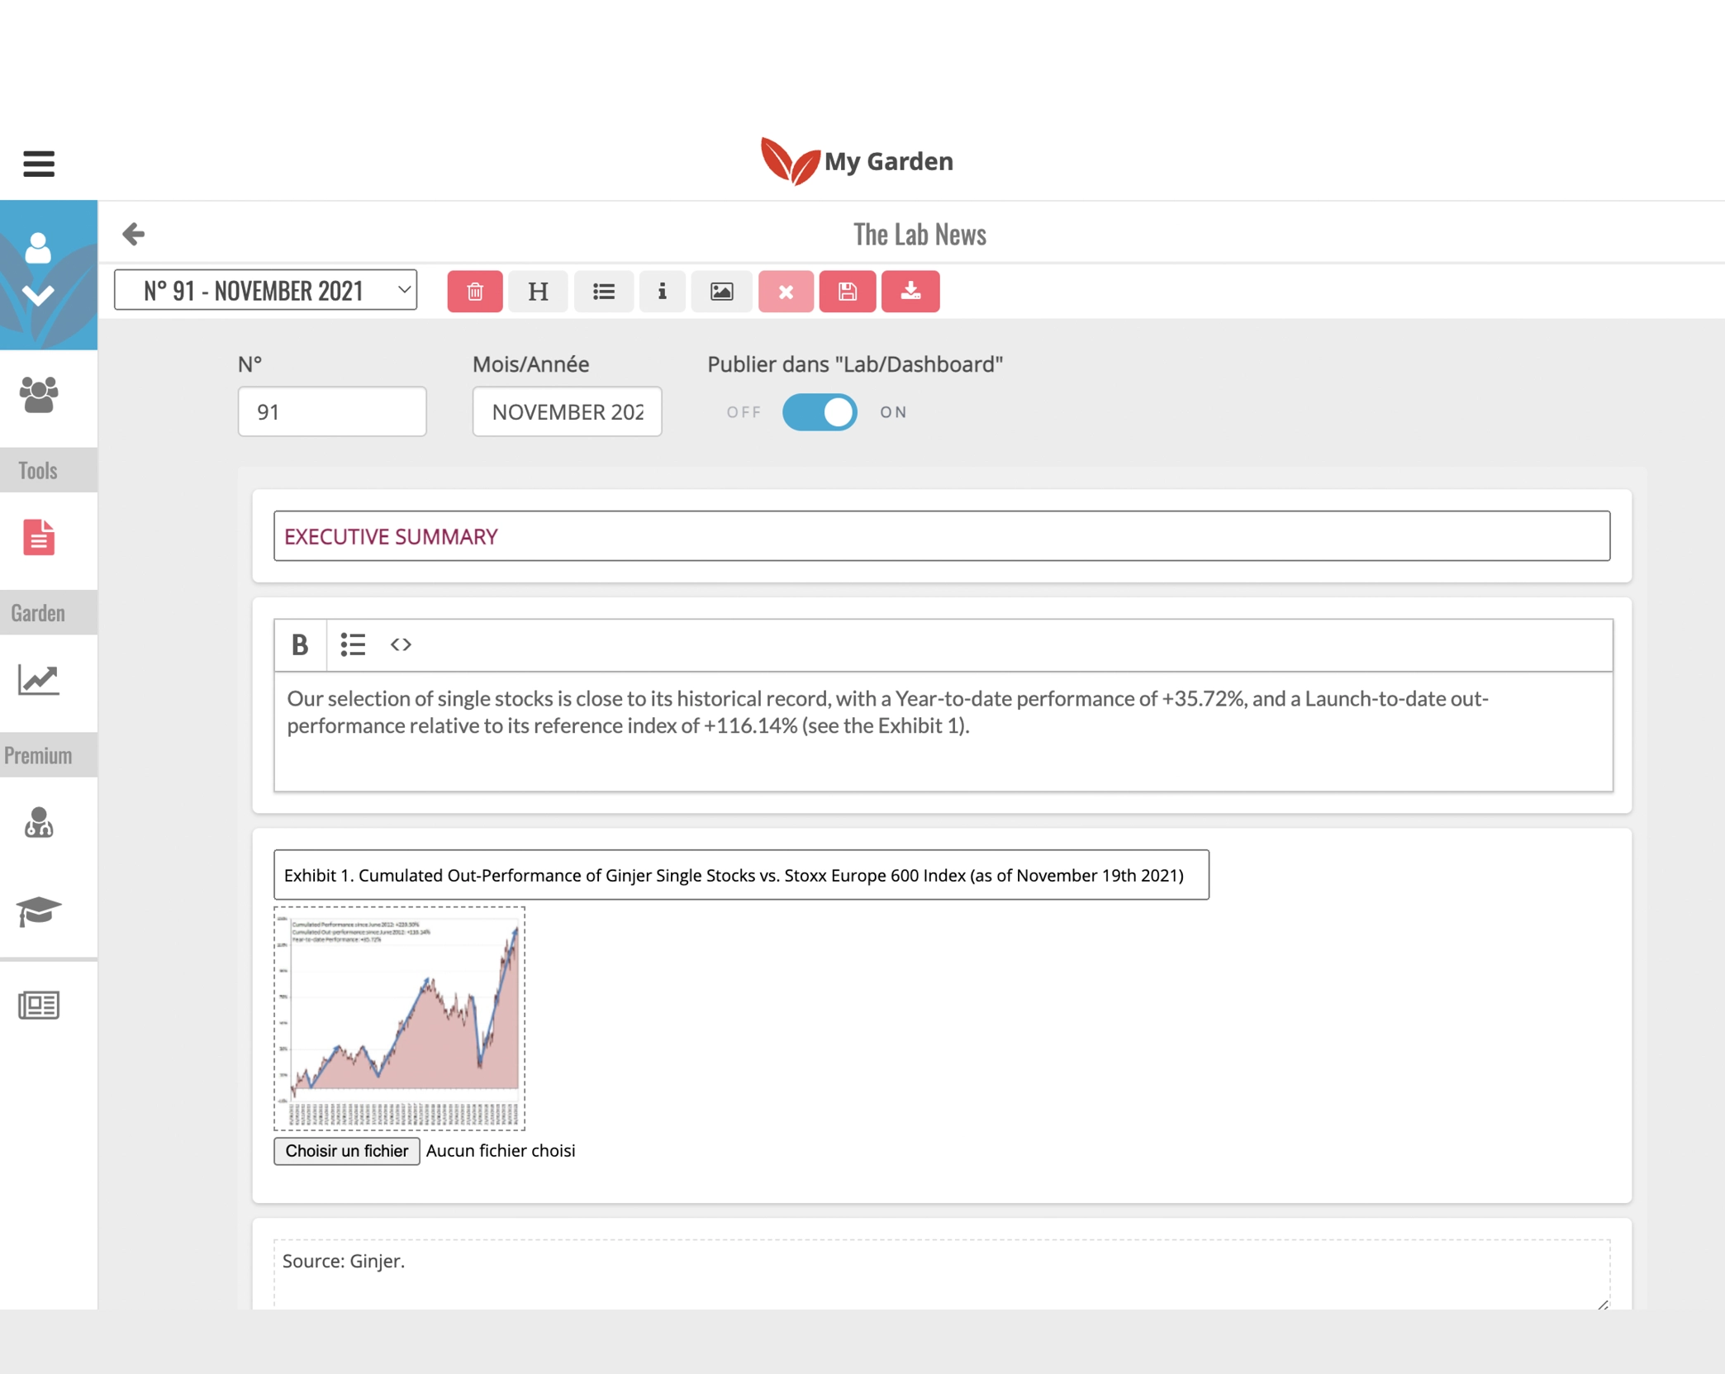Toggle bullet list in the text editor
The height and width of the screenshot is (1374, 1725).
[353, 644]
